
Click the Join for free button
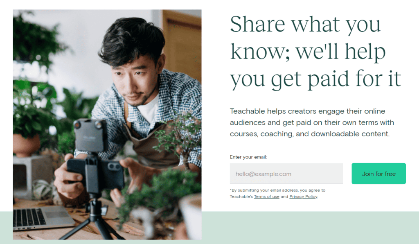pyautogui.click(x=378, y=174)
